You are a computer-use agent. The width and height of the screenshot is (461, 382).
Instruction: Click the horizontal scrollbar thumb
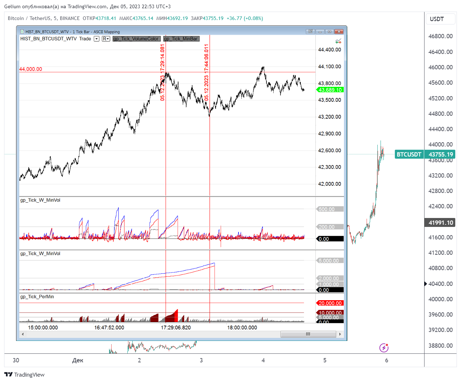tap(308, 334)
